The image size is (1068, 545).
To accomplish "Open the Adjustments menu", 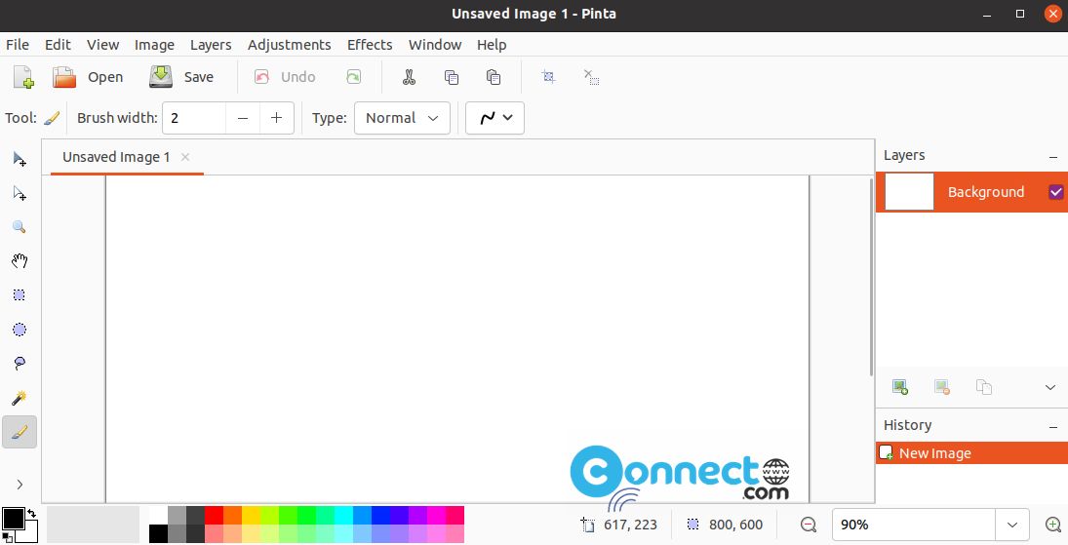I will pyautogui.click(x=290, y=45).
